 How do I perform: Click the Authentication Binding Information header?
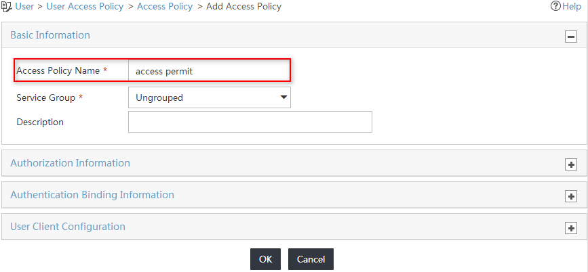click(294, 195)
